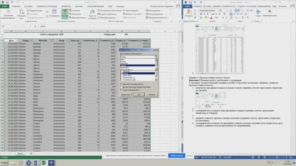Viewport: 296px width, 166px height.
Task: Open the Start button on taskbar
Action: click(x=4, y=163)
